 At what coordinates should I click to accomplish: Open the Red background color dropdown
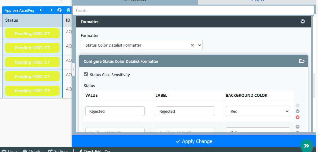[258, 111]
